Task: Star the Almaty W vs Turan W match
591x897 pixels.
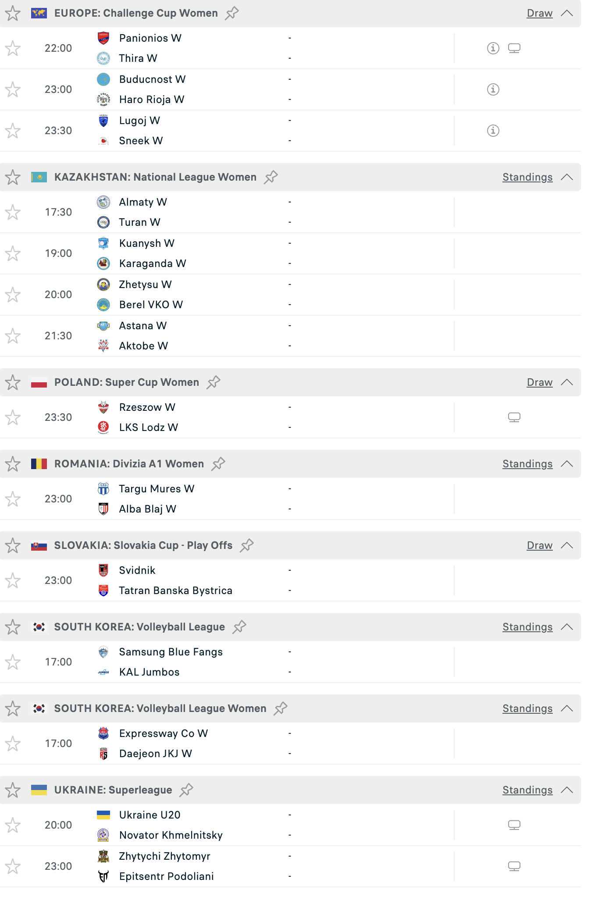Action: tap(13, 212)
